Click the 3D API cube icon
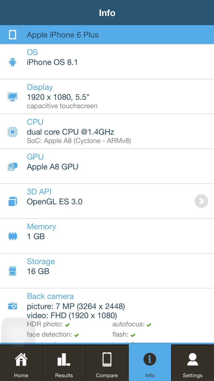The height and width of the screenshot is (381, 214). (12, 202)
